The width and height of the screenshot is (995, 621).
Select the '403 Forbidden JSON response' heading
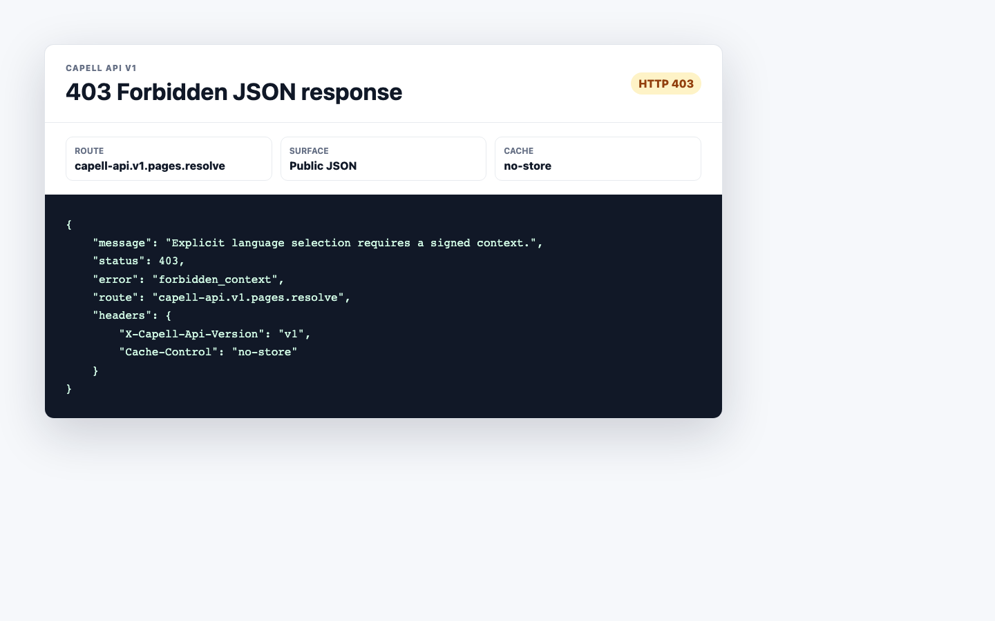[234, 92]
